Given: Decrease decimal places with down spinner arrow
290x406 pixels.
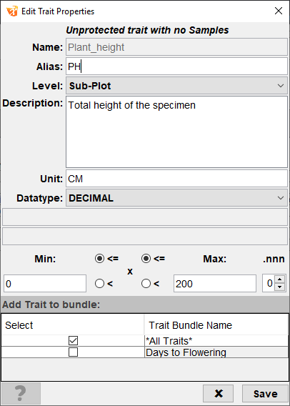Looking at the screenshot, I should 280,287.
